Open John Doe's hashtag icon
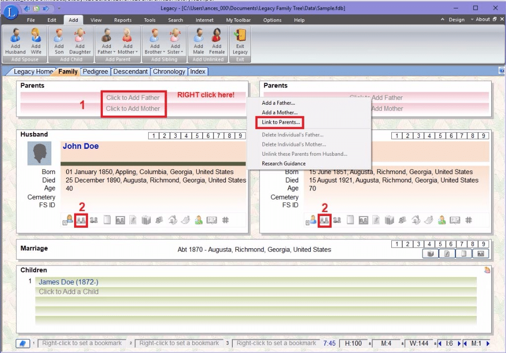Viewport: 506px width, 353px height. tap(225, 221)
